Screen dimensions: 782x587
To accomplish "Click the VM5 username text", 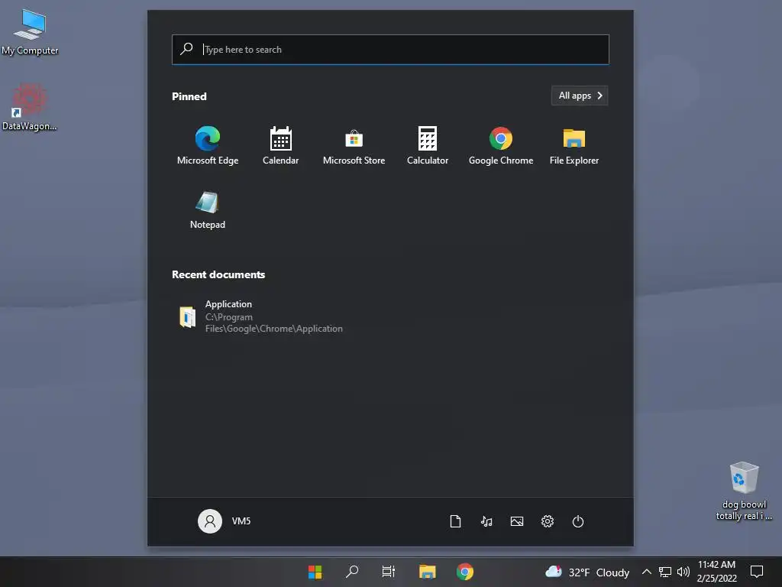I will pyautogui.click(x=241, y=521).
